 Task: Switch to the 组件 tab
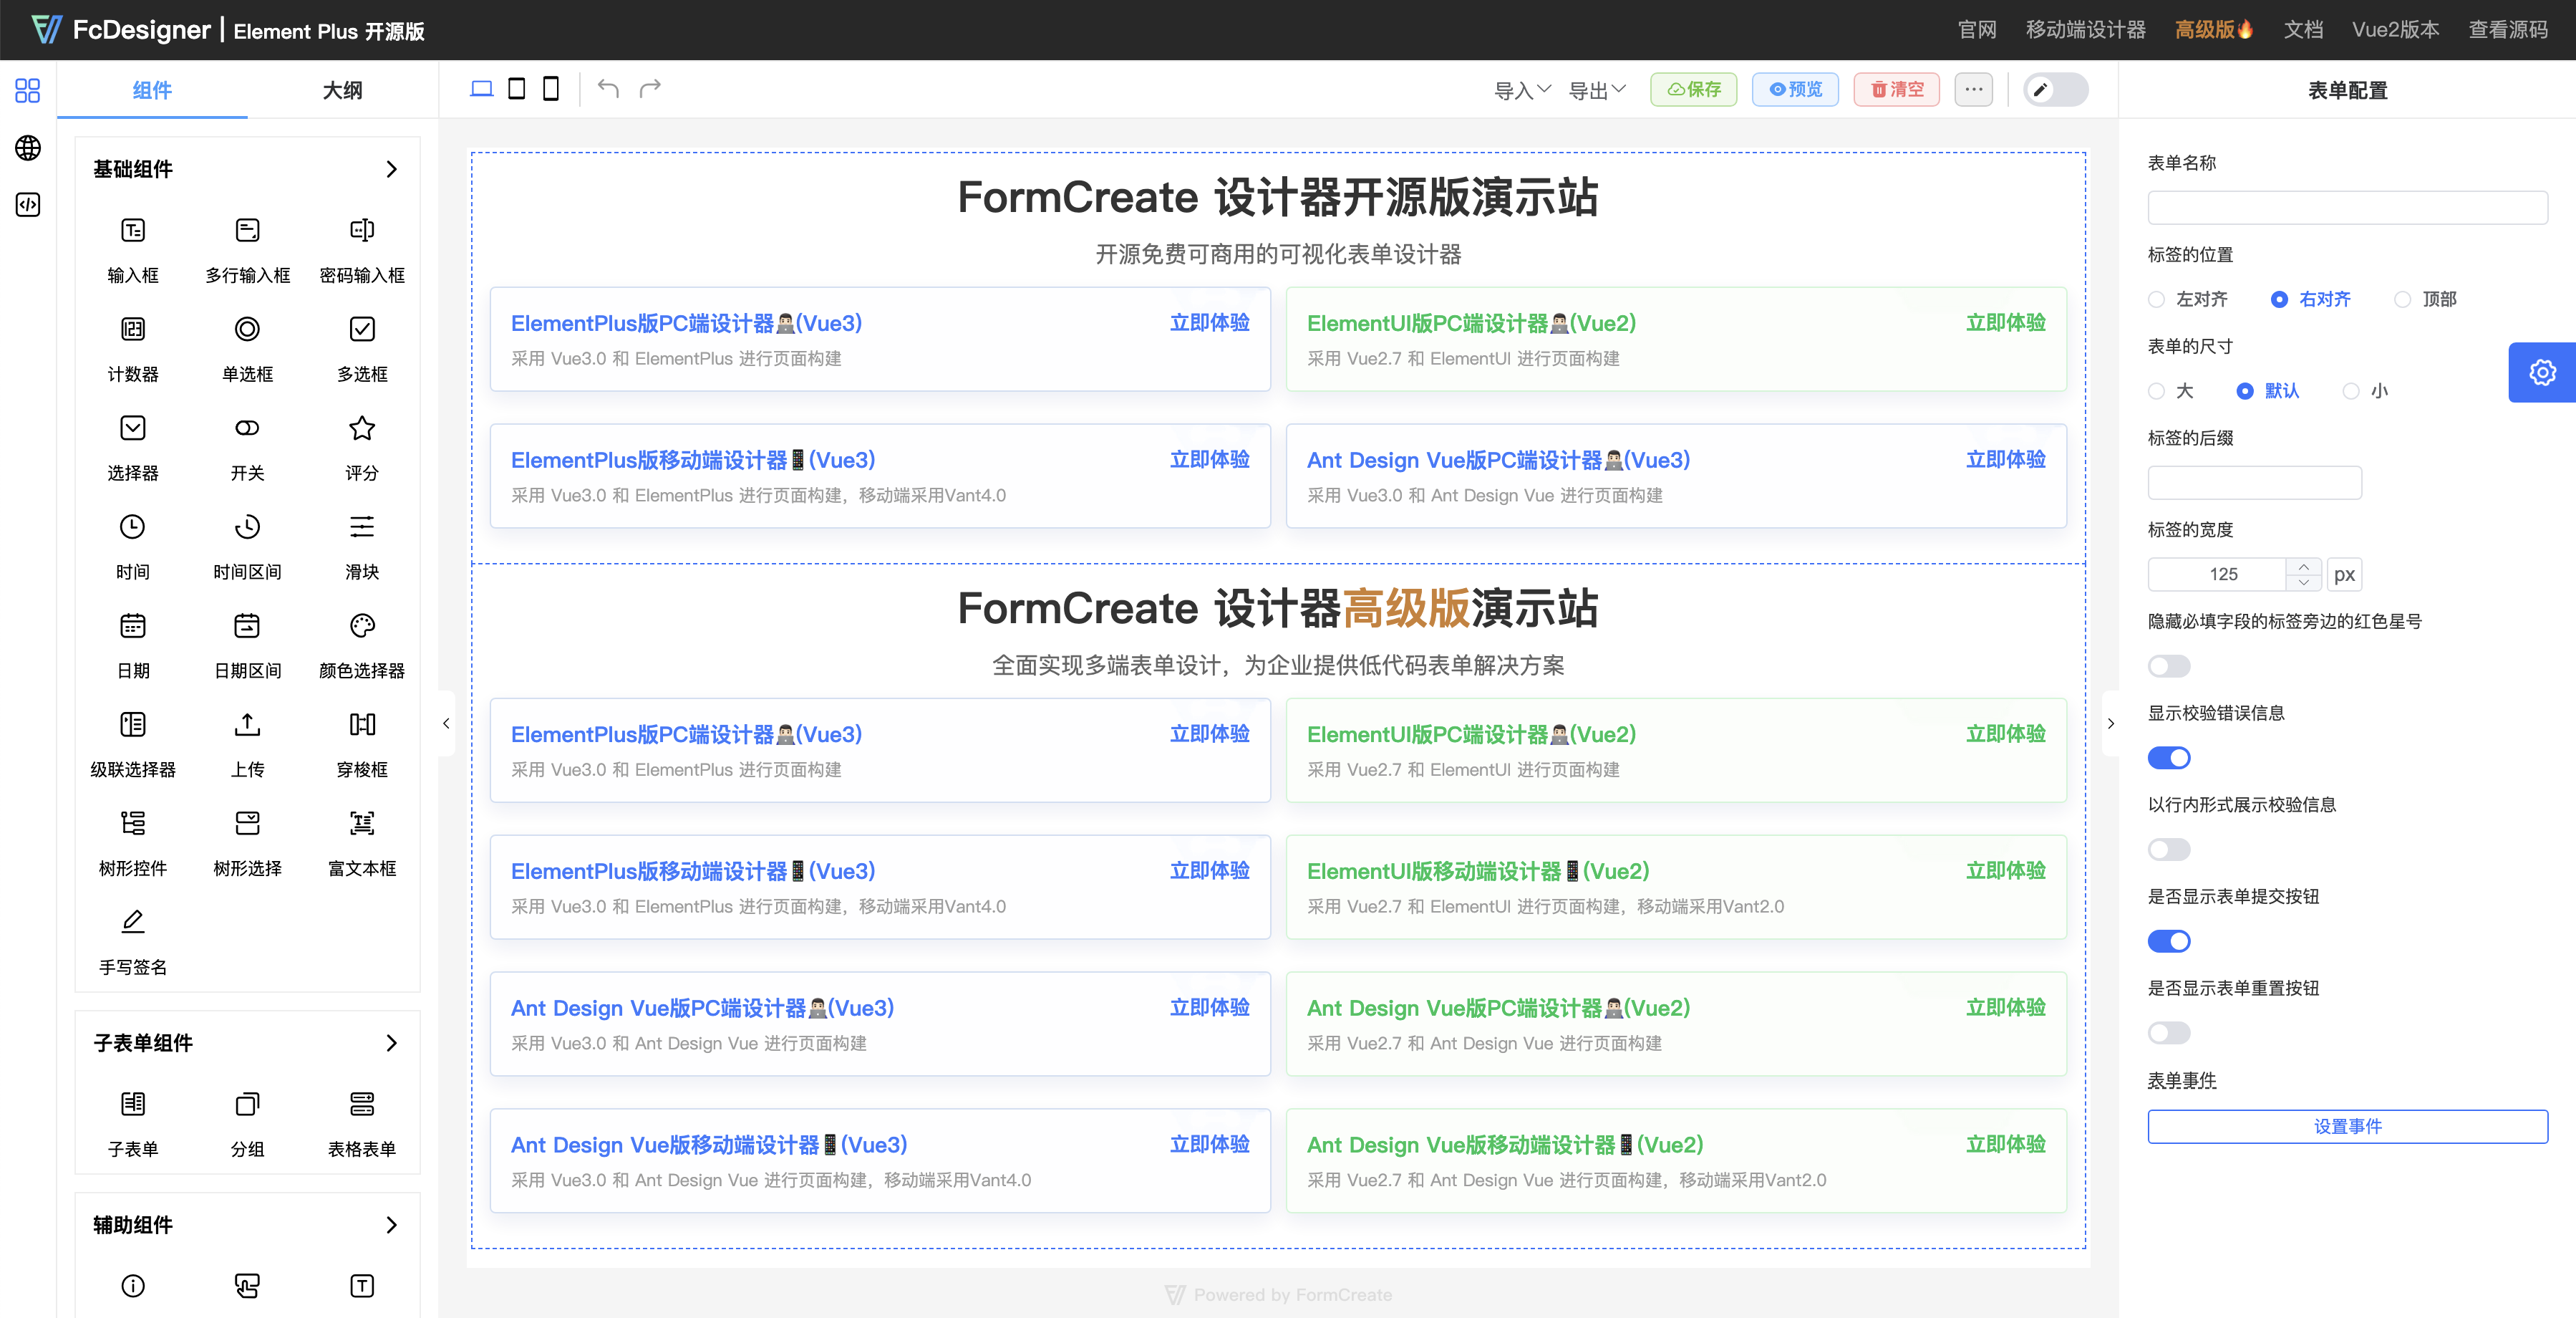(152, 90)
